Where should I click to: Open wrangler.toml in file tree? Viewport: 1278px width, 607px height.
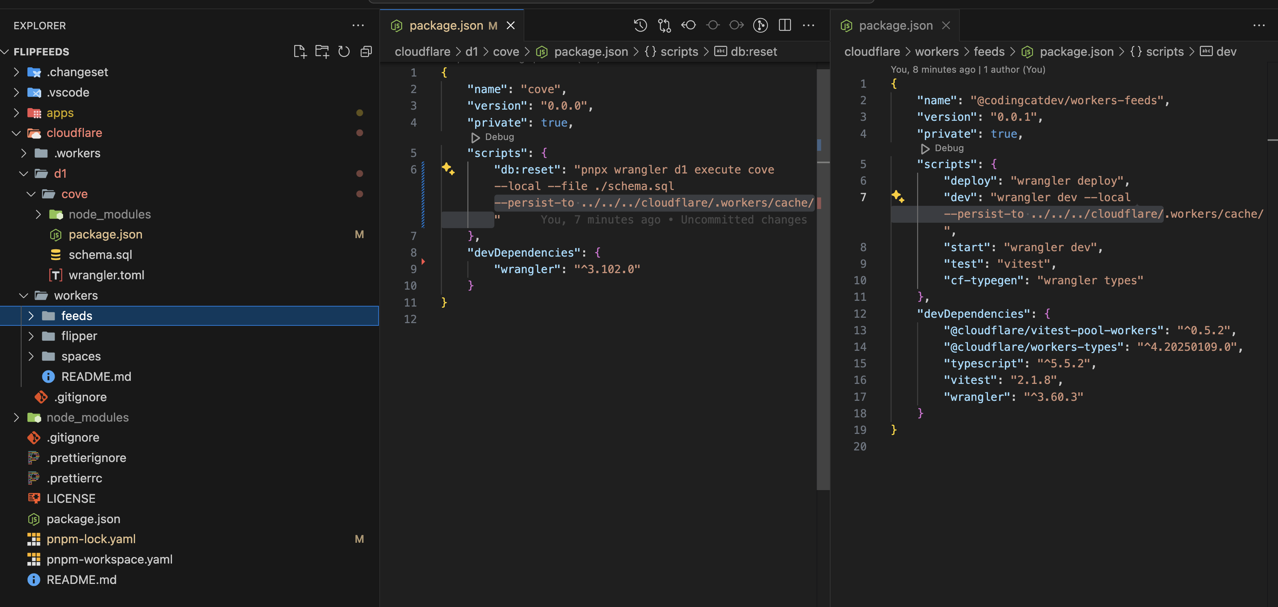pyautogui.click(x=106, y=275)
